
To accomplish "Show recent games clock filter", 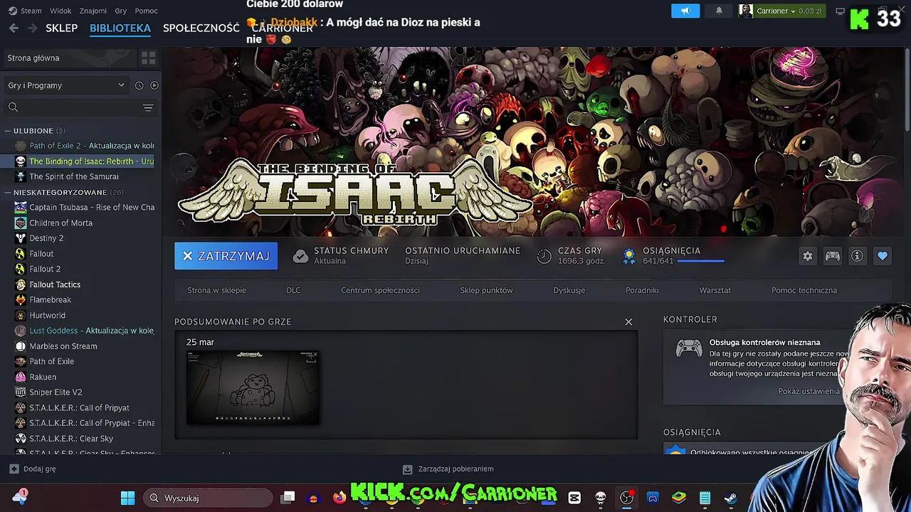I will (139, 85).
